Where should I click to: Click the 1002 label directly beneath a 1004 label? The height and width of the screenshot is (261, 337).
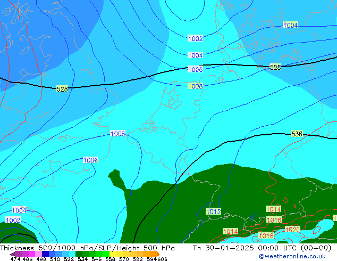tap(13, 220)
